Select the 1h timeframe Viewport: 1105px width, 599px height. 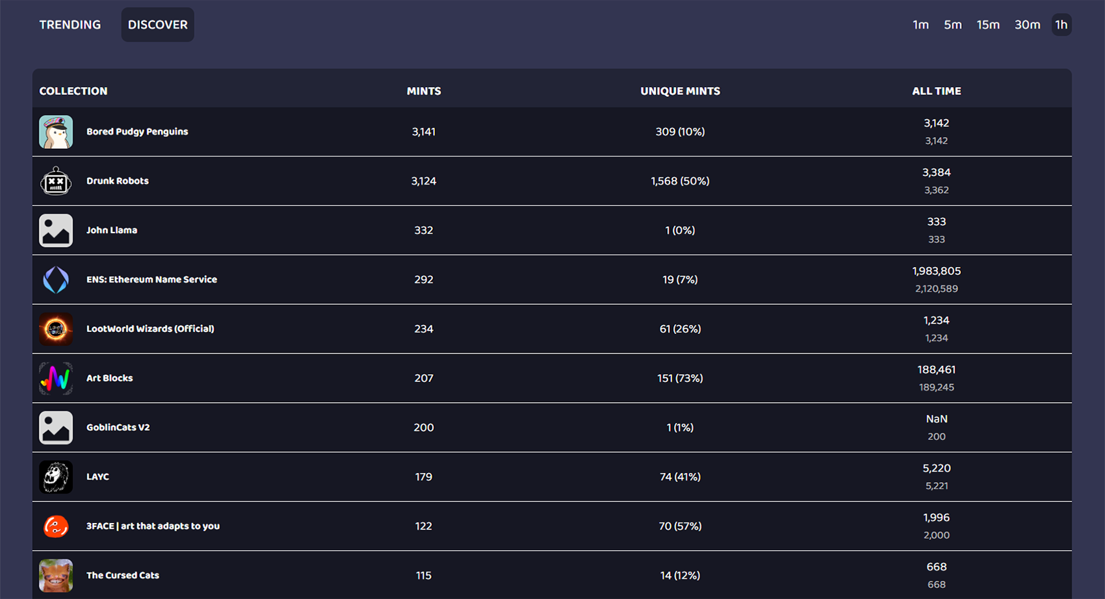point(1061,25)
